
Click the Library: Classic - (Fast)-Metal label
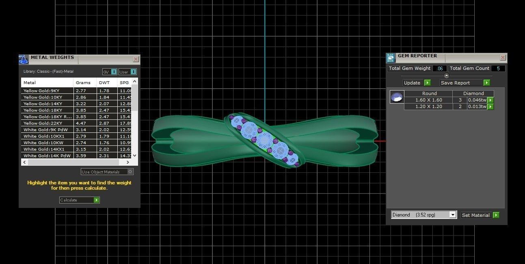tap(49, 71)
